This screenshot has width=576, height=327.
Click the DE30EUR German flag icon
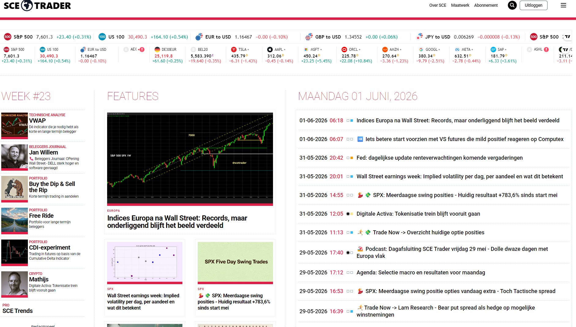point(157,49)
